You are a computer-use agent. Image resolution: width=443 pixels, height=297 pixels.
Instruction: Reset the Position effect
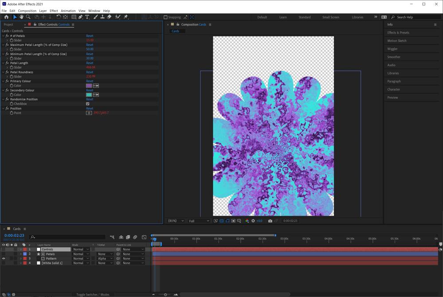tap(90, 109)
